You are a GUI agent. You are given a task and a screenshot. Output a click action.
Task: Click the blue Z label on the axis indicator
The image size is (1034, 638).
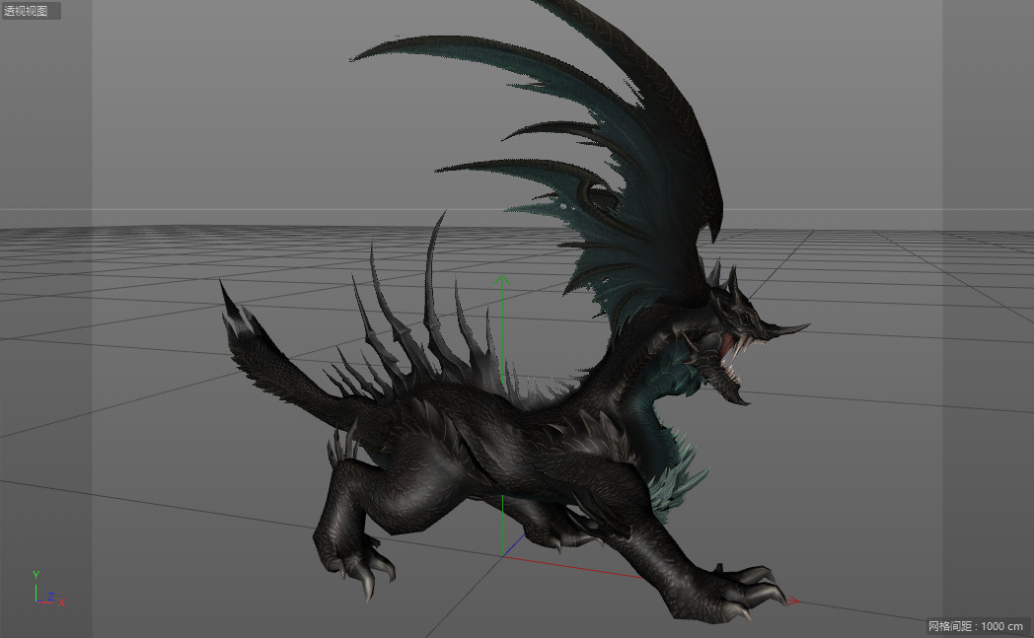[50, 597]
